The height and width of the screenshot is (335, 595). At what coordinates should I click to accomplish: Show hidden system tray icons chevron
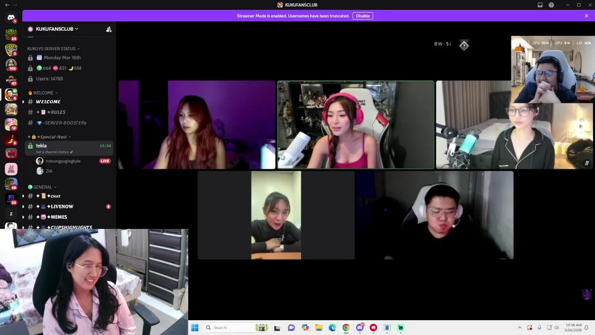(519, 328)
